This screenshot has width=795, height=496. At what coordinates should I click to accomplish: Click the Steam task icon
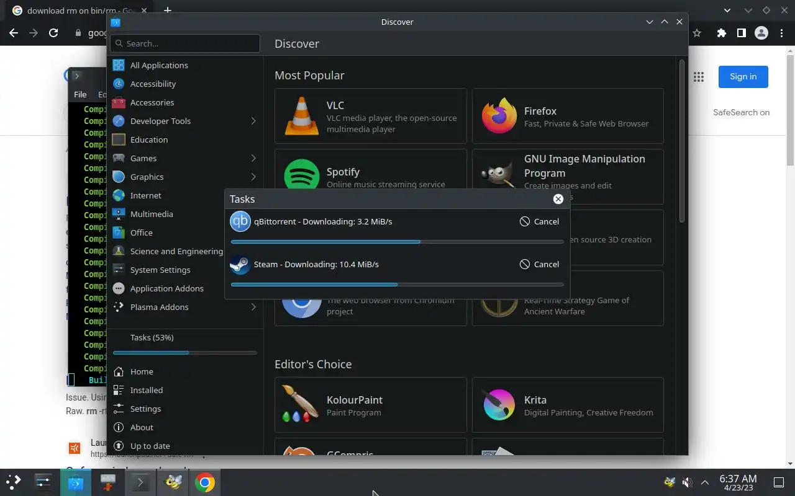pos(240,264)
